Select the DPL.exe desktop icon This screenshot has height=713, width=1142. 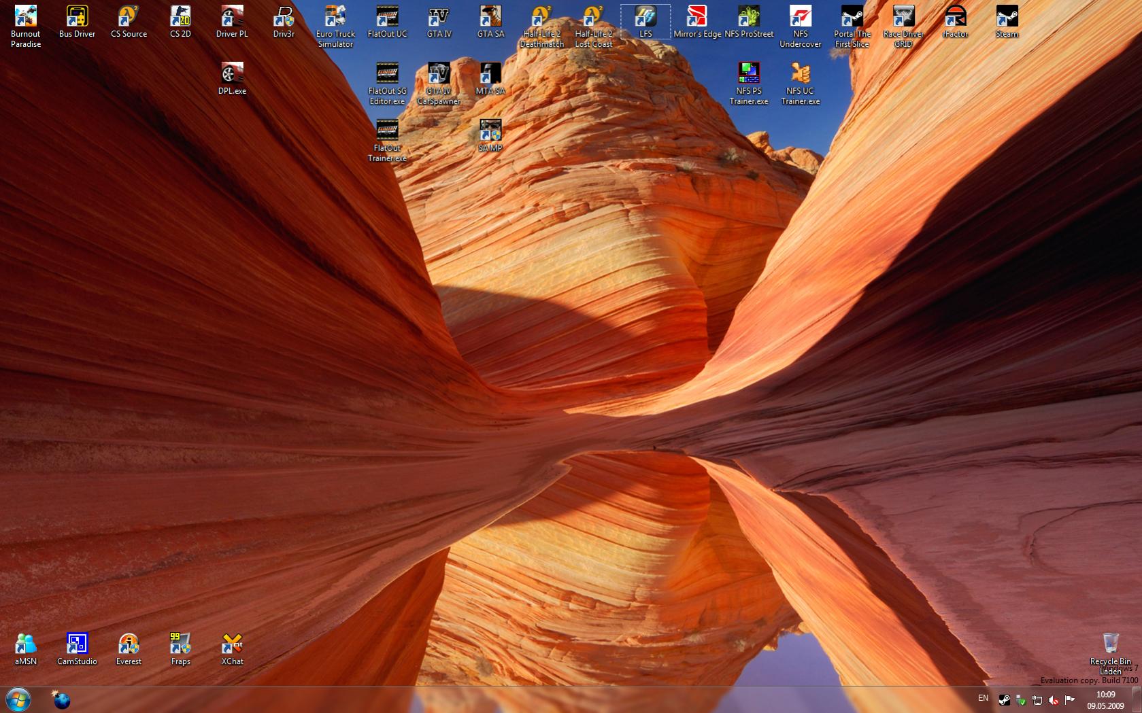[x=232, y=79]
